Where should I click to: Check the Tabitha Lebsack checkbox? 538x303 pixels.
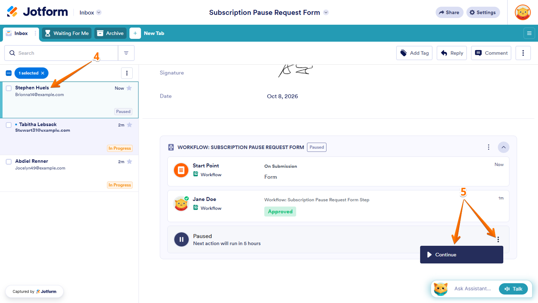pyautogui.click(x=9, y=125)
